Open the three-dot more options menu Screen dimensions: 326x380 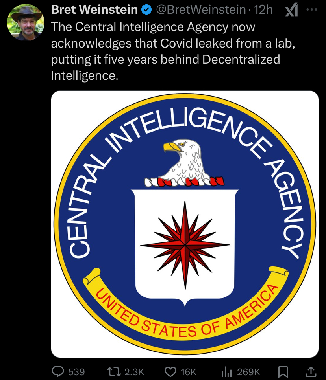coord(312,10)
